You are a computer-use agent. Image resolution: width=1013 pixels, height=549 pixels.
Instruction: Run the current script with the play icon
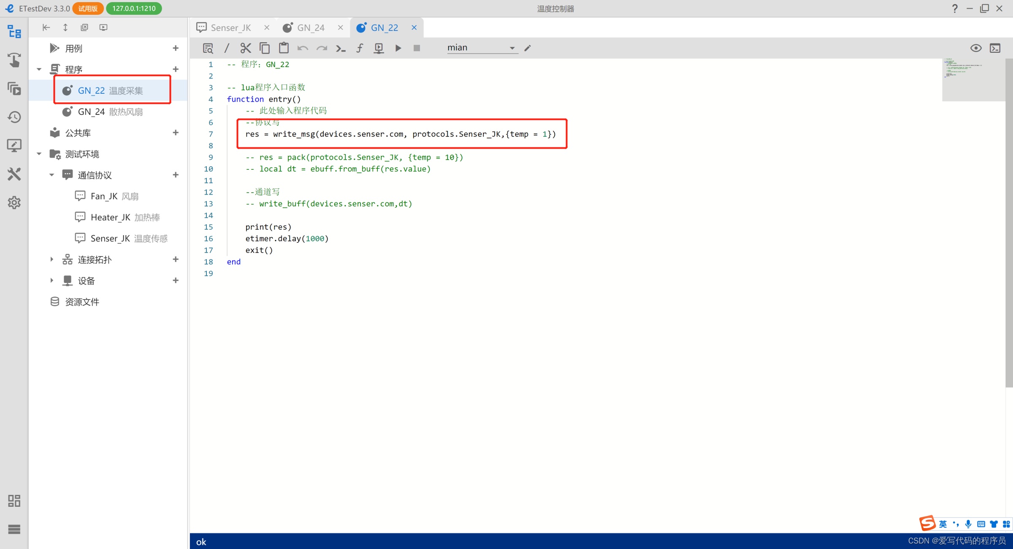pos(398,48)
